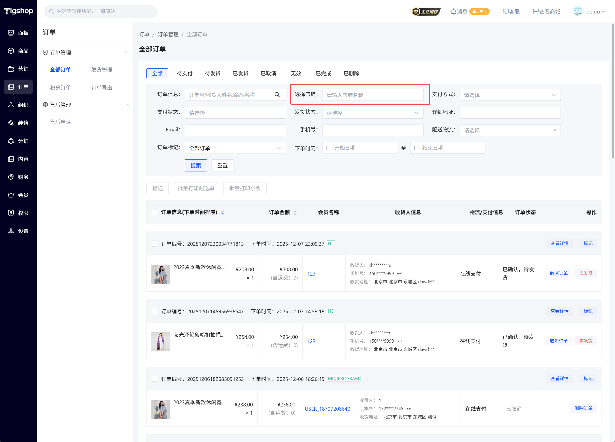
Task: Collapse the 订单管理 menu section
Action: click(127, 52)
